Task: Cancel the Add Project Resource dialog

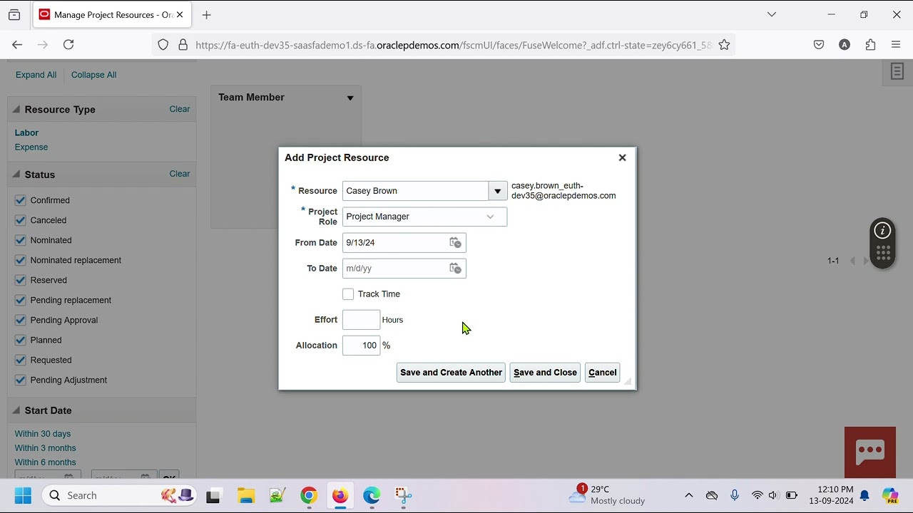Action: coord(603,373)
